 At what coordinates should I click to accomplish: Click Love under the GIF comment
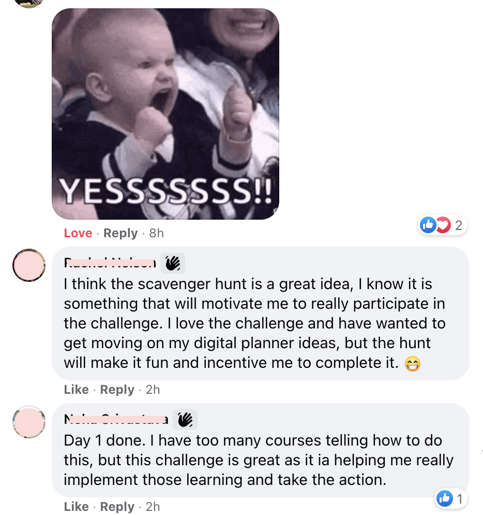[78, 233]
